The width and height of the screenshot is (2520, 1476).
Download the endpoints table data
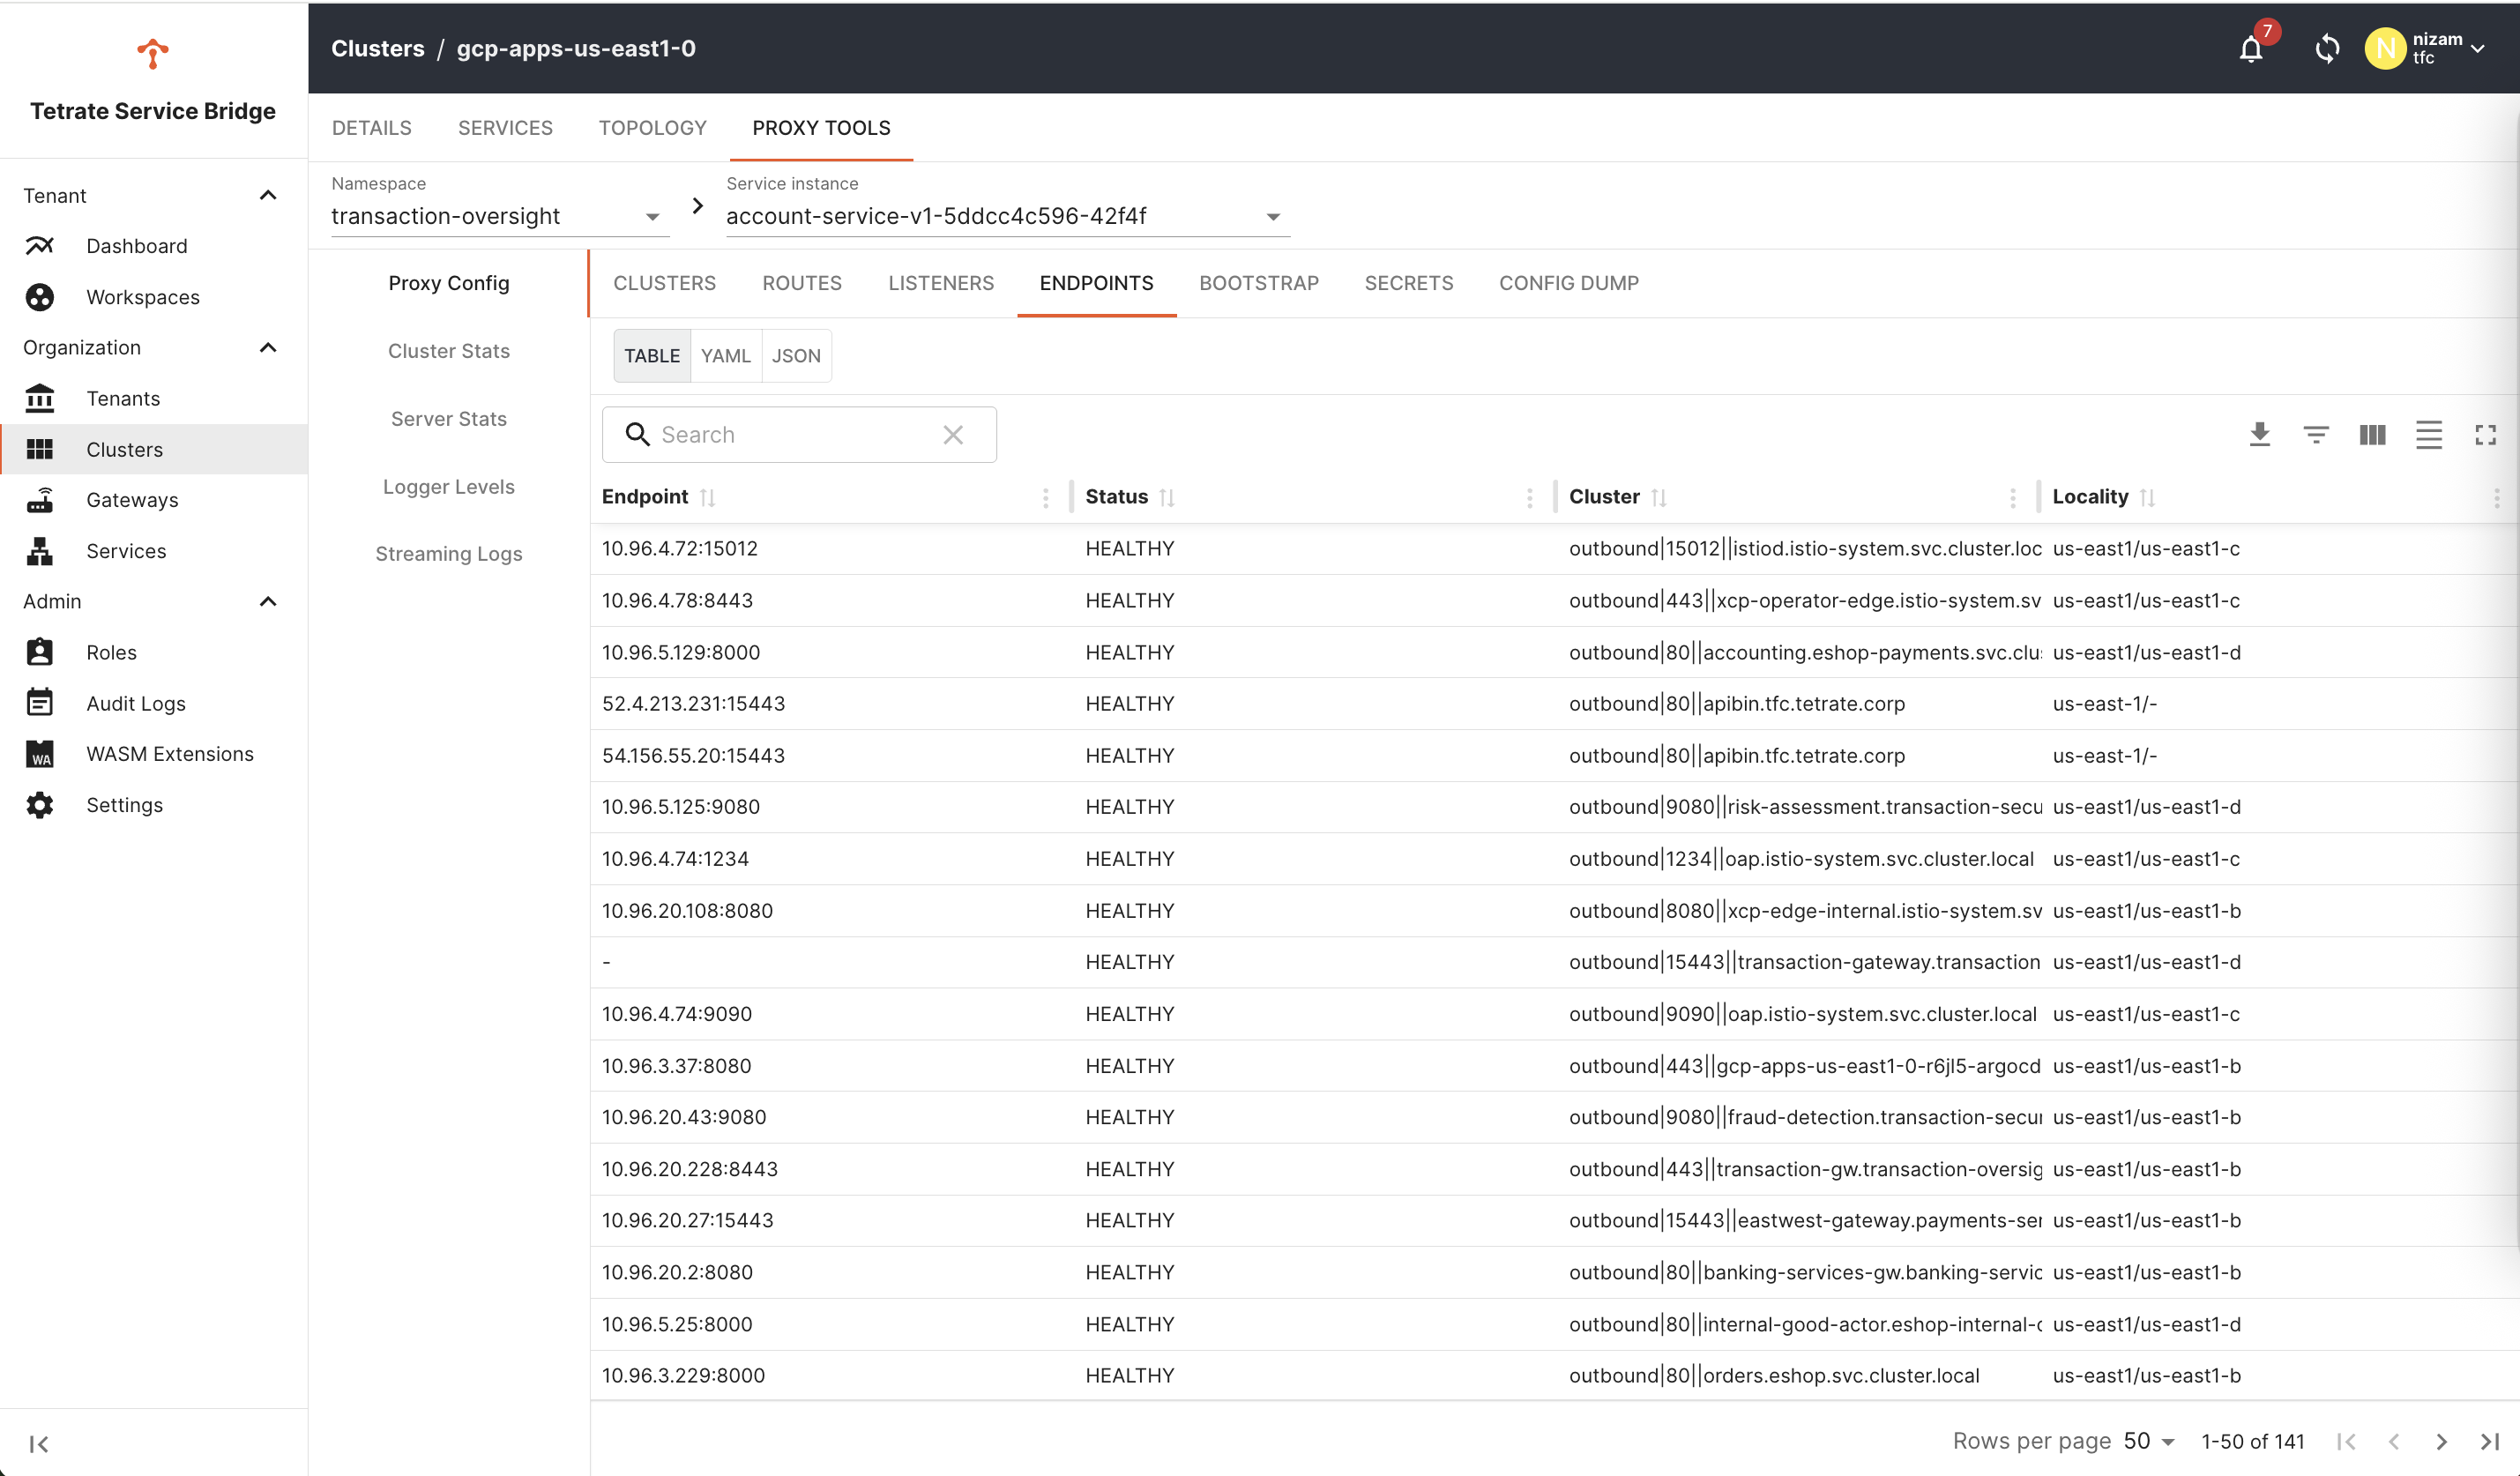[x=2259, y=435]
